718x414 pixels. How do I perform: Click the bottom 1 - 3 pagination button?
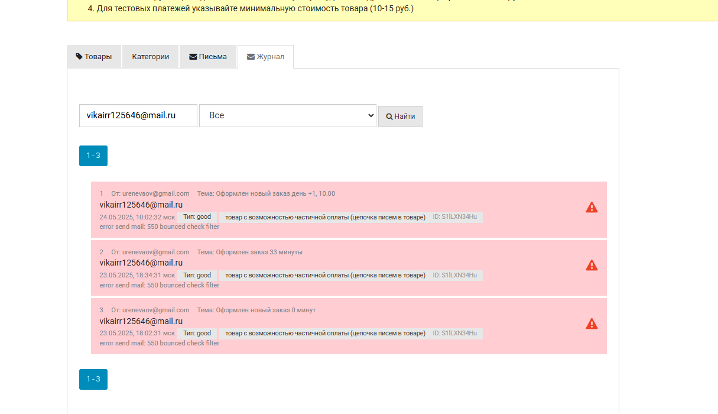click(93, 379)
